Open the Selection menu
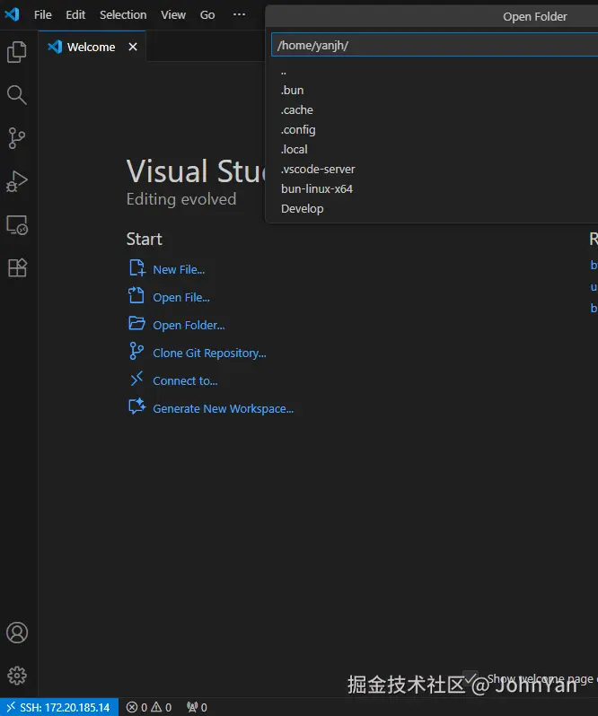The height and width of the screenshot is (716, 598). [123, 14]
